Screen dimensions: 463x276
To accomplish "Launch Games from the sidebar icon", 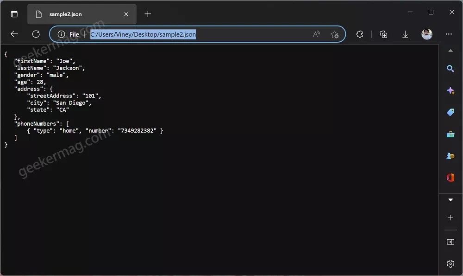I will (450, 156).
